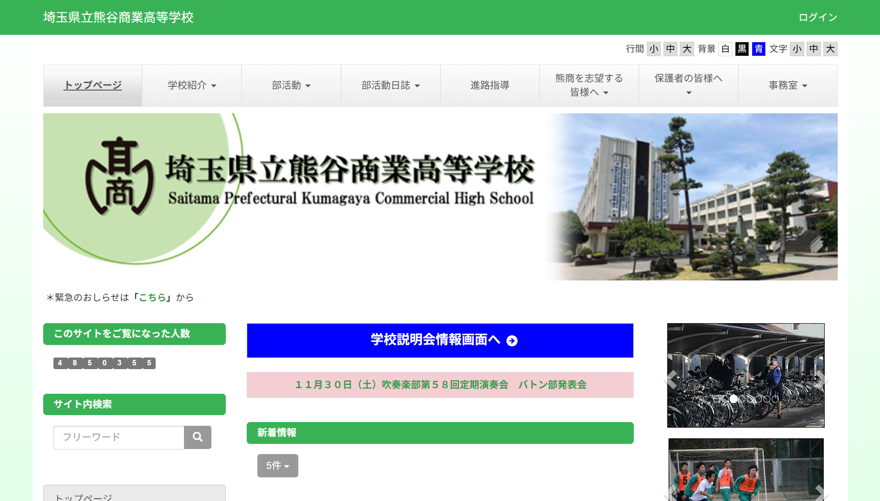
Task: Set line spacing to 中
Action: [x=670, y=49]
